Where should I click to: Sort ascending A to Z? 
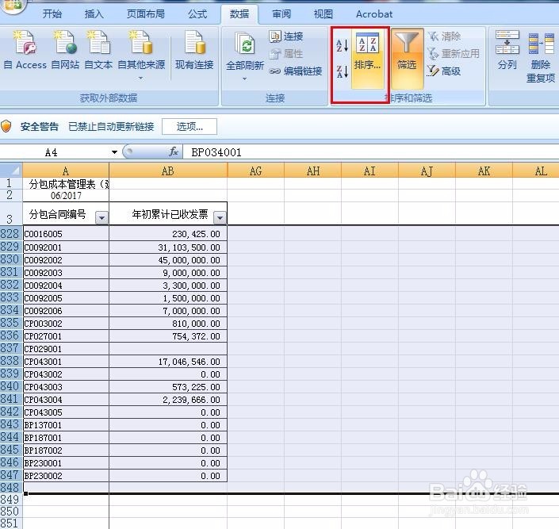click(x=342, y=45)
